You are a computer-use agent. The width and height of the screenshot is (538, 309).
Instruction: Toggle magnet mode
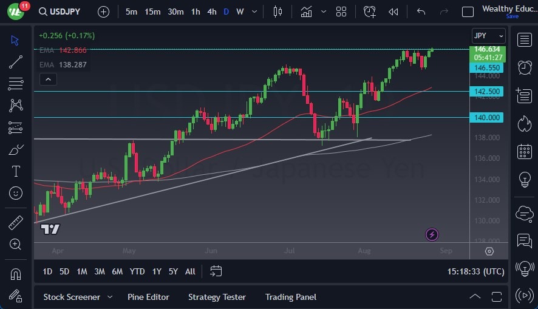(x=16, y=274)
